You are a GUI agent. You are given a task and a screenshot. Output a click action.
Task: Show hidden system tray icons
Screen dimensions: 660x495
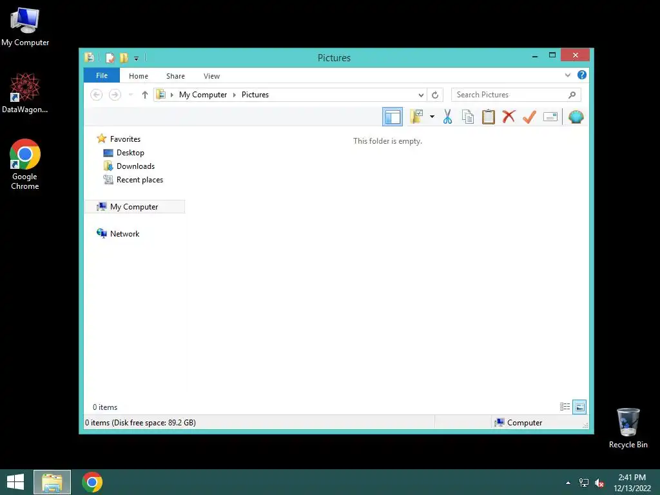point(568,483)
